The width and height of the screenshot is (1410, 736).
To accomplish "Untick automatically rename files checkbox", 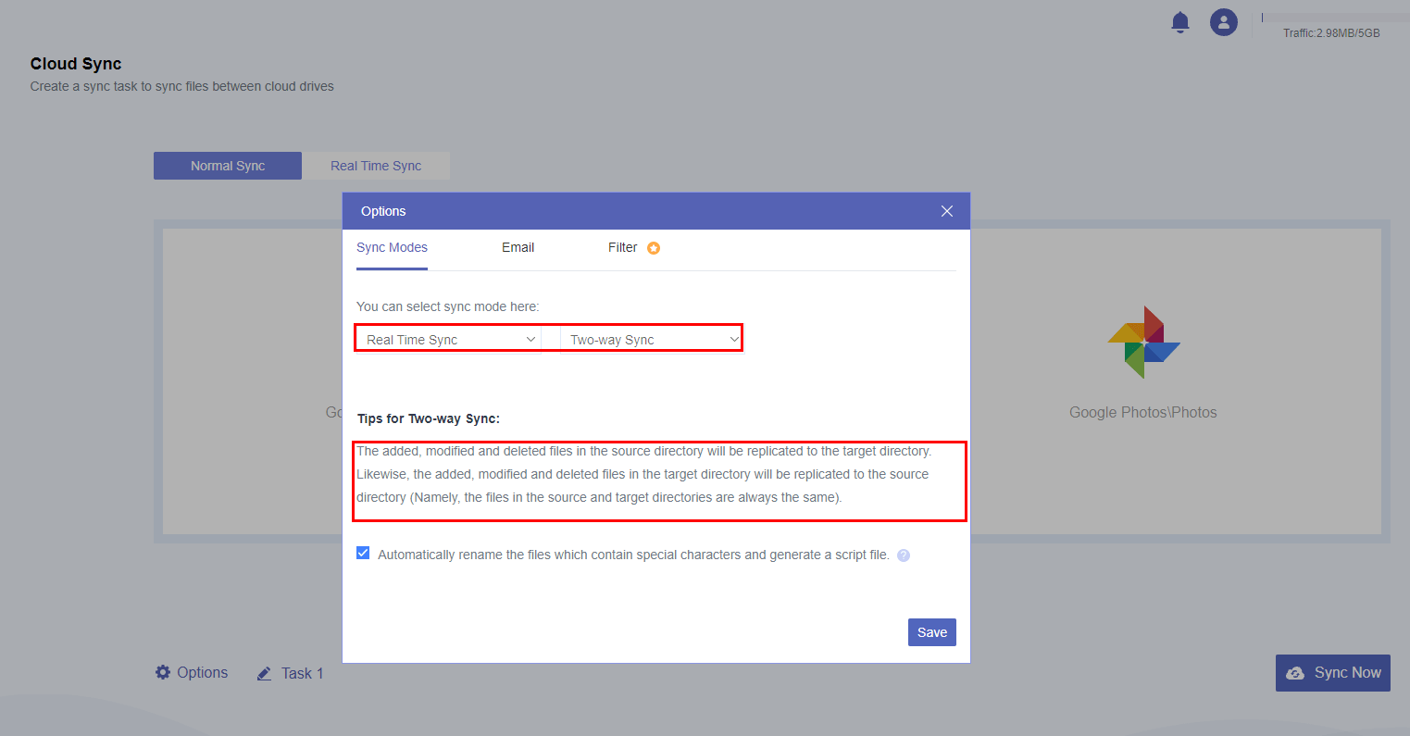I will [x=363, y=554].
